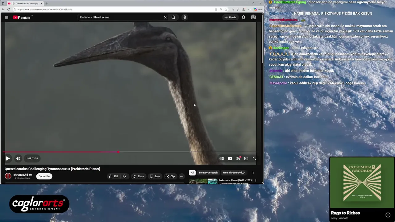This screenshot has height=222, width=395.
Task: Focus the Prehistoric Planet scene search field
Action: (120, 17)
